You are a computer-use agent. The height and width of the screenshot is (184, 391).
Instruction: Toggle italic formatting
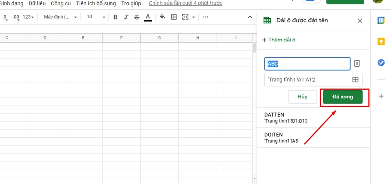126,17
